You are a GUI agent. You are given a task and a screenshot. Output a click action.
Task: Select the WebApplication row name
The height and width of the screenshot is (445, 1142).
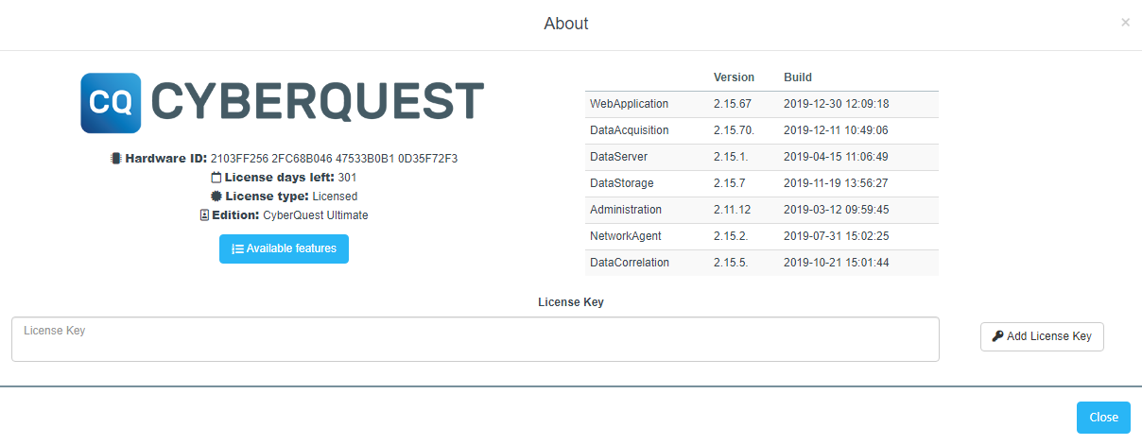click(629, 104)
